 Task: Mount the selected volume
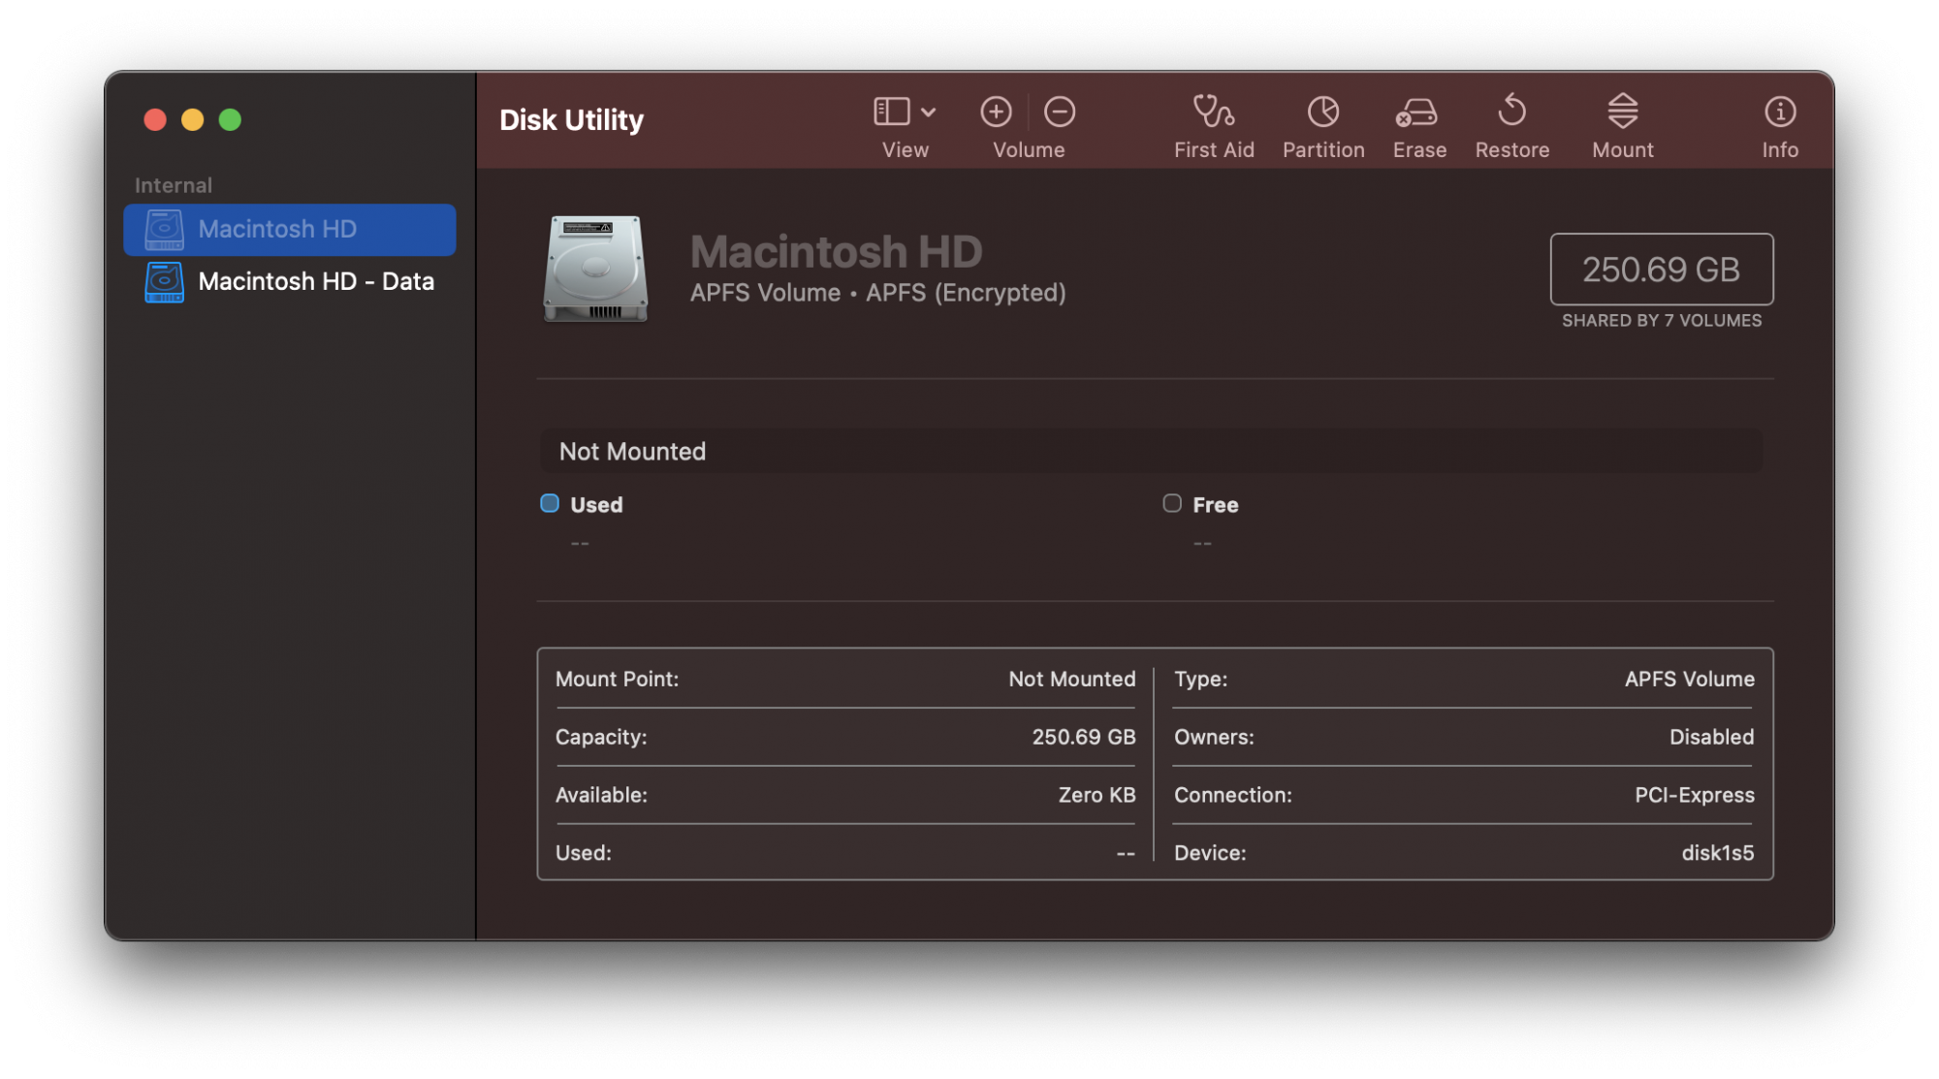[x=1622, y=112]
